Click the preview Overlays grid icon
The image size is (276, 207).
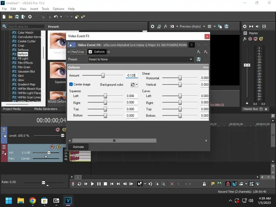click(x=209, y=26)
